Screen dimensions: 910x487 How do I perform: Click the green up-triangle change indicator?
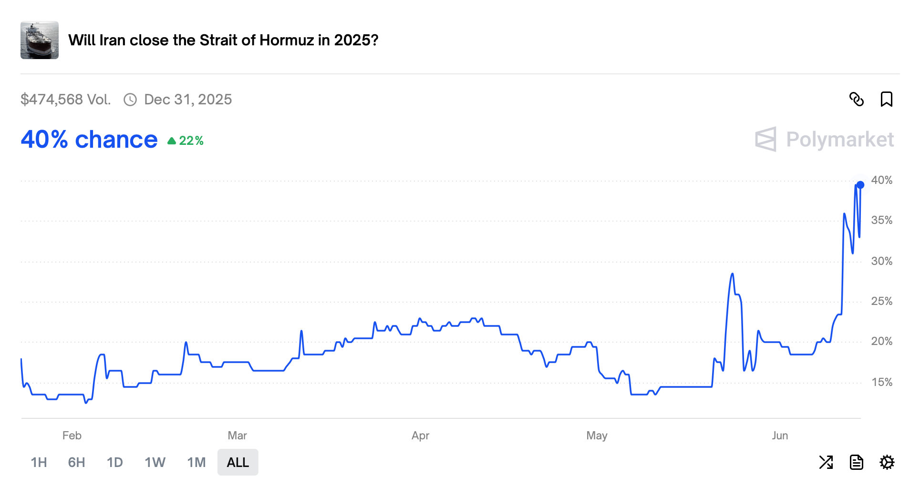[172, 141]
